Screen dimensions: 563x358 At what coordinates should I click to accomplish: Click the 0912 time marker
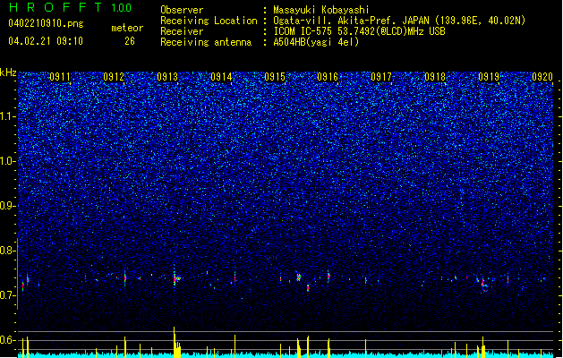[114, 77]
